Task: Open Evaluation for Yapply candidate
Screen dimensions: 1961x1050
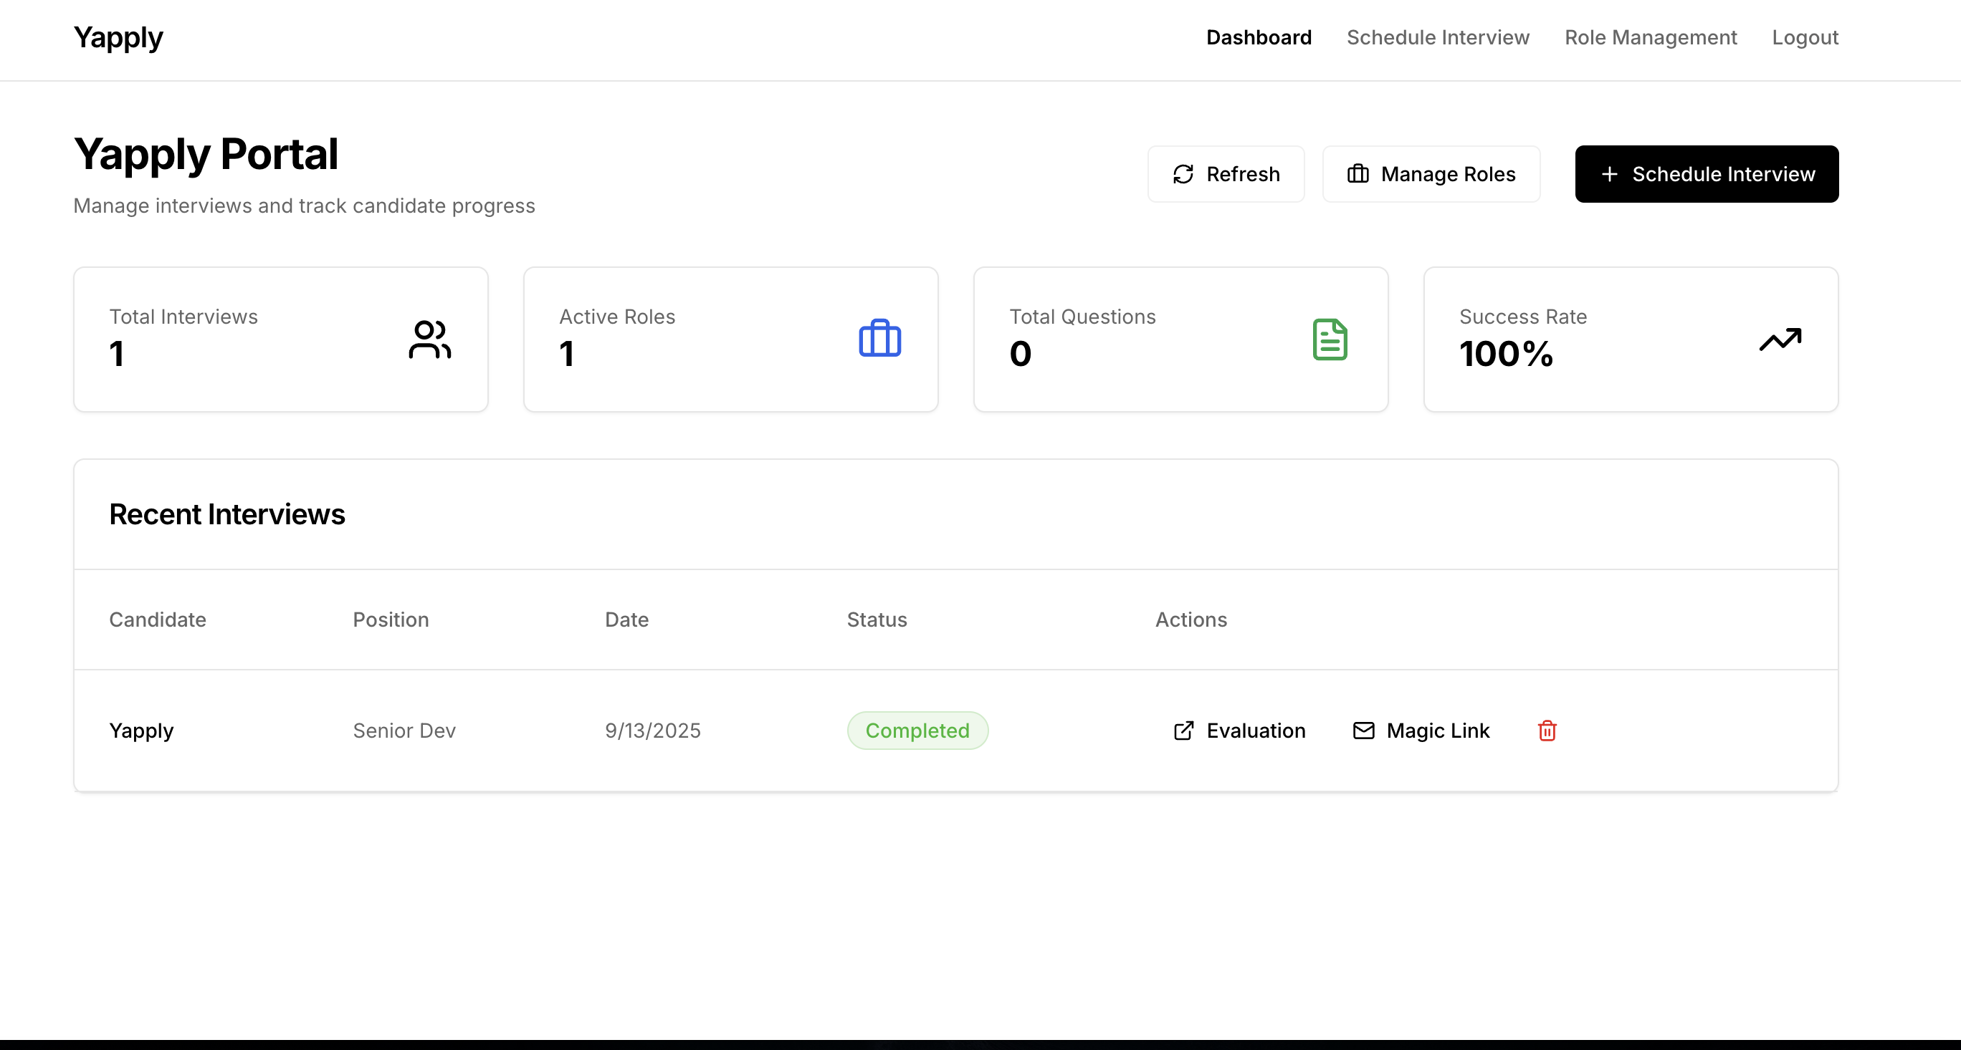Action: tap(1254, 731)
